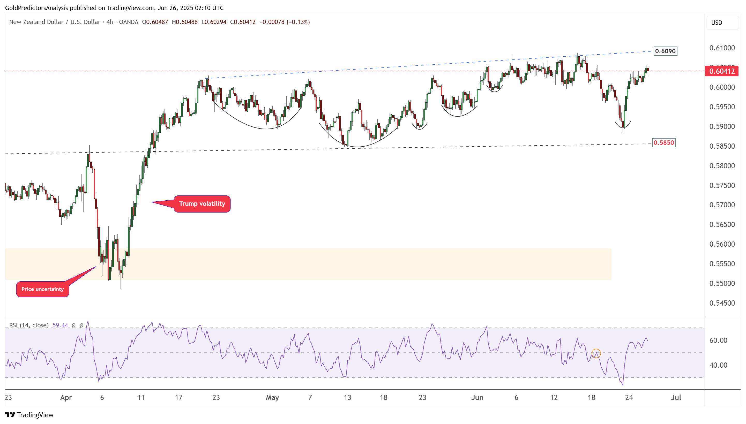746x424 pixels.
Task: Click the first ø symbol beside RSI value
Action: tap(74, 325)
